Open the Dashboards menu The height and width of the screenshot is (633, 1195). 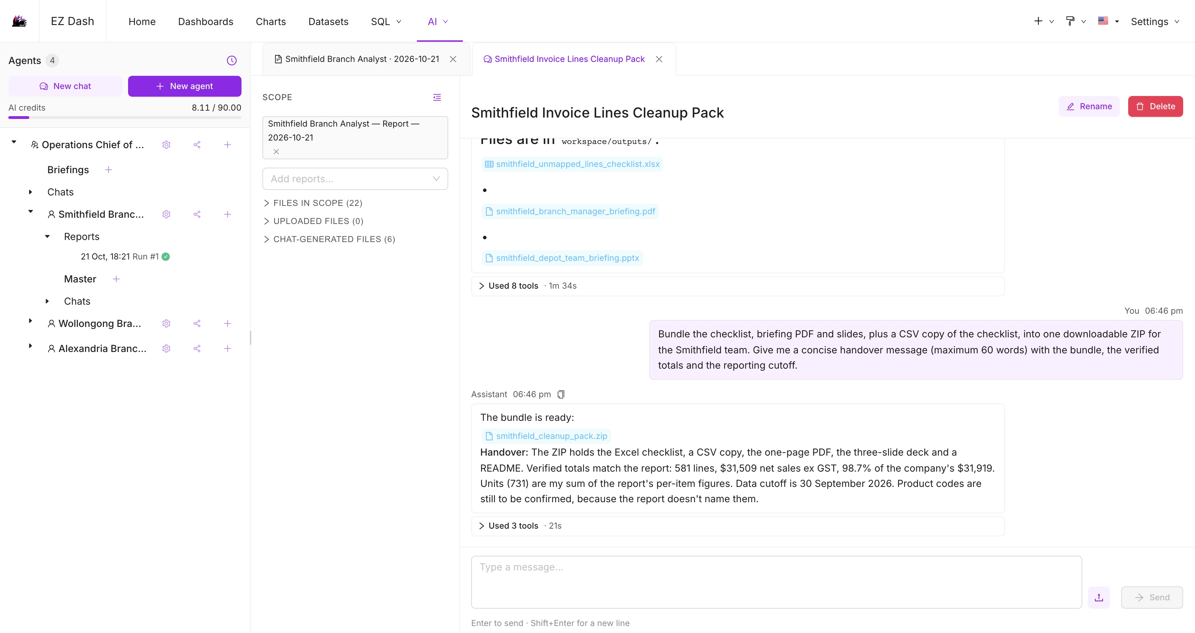(x=206, y=21)
